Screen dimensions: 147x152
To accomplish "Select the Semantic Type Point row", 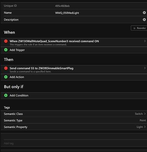I will [74, 120].
